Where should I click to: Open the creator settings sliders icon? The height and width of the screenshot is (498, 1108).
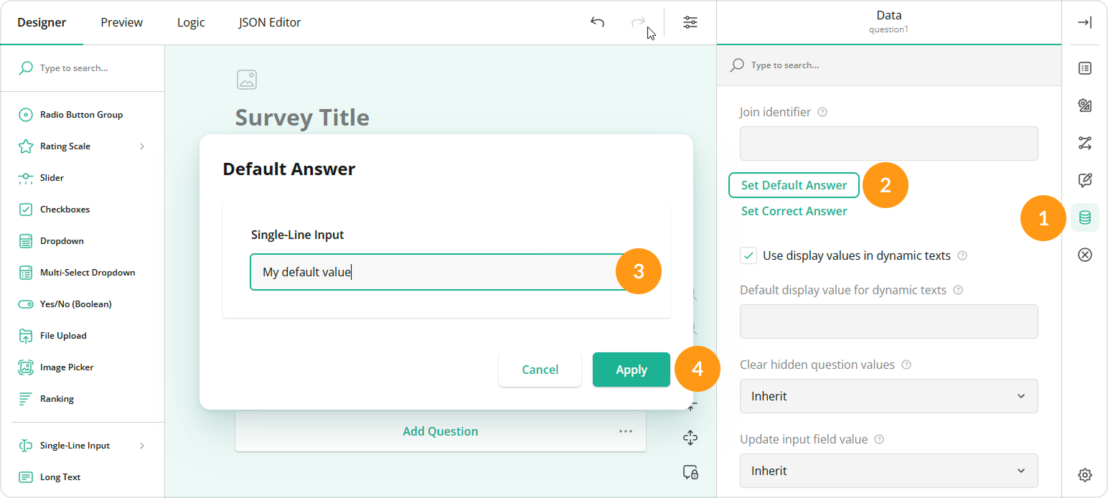coord(690,22)
